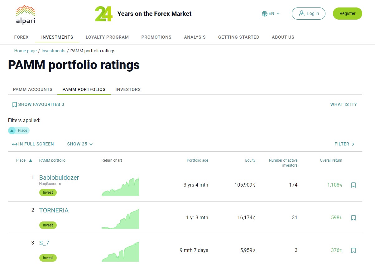Open the EN language dropdown
The height and width of the screenshot is (266, 375).
pos(271,13)
